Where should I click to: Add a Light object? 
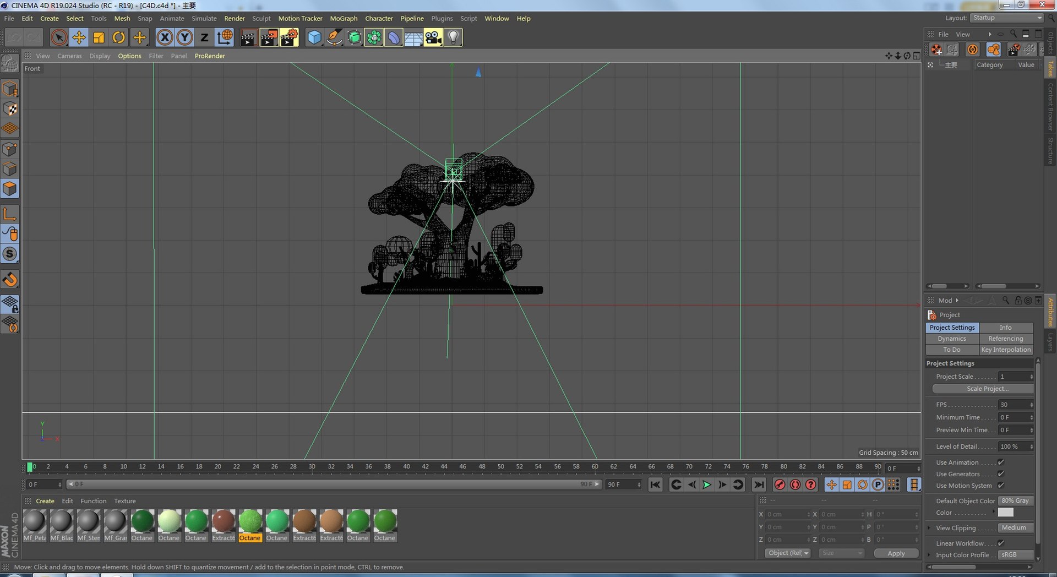453,37
